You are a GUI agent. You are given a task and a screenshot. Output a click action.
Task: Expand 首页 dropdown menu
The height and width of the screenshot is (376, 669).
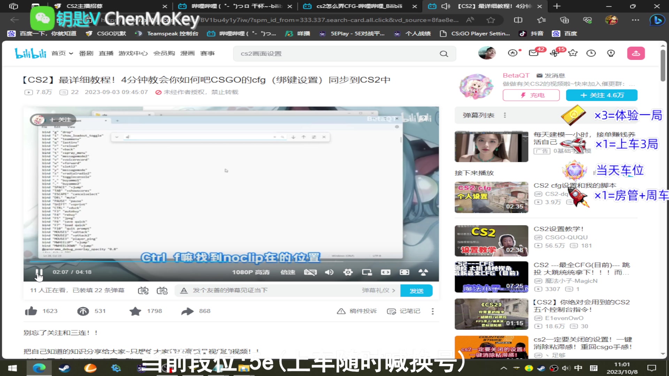[x=62, y=53]
